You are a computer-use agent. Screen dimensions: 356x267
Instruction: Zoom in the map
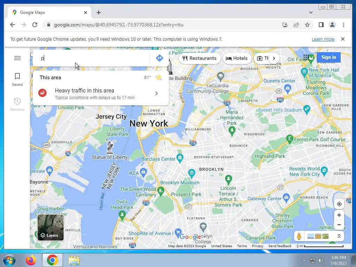(339, 215)
